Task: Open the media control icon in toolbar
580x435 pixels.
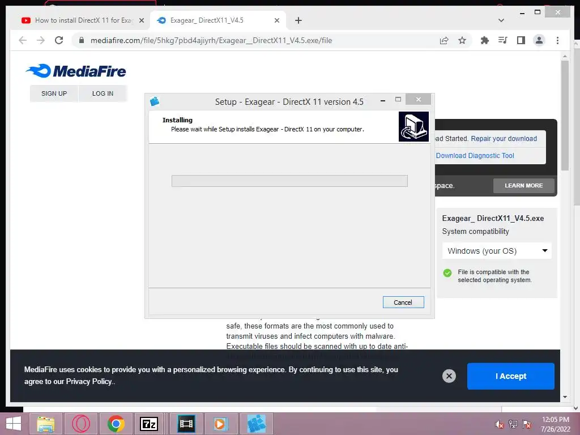Action: (503, 40)
